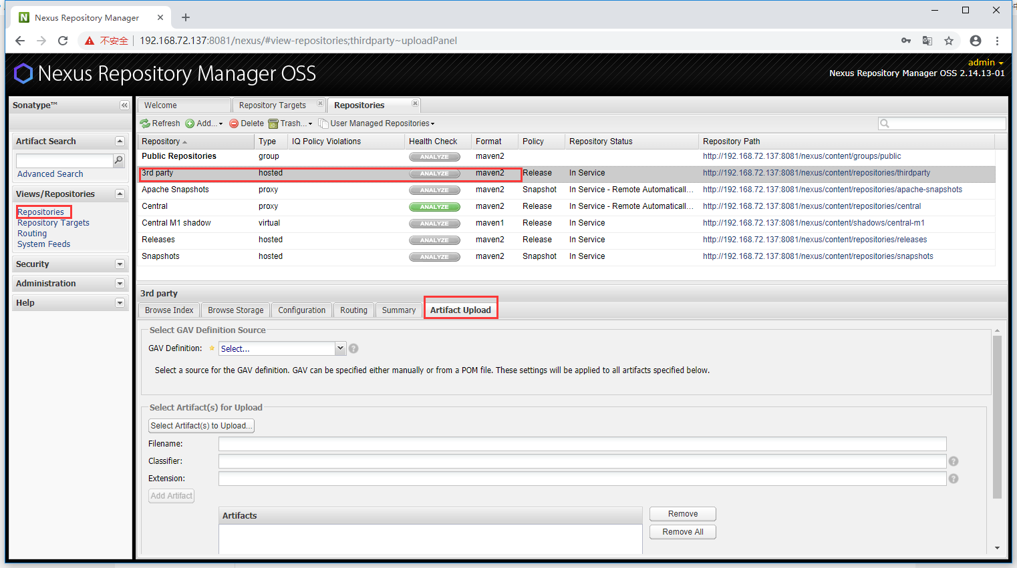
Task: Switch to the Browse Storage tab
Action: point(236,310)
